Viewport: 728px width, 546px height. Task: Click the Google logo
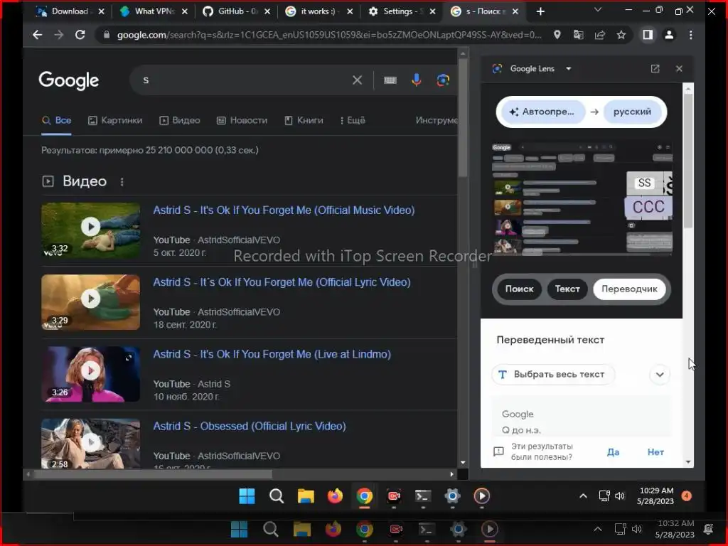point(69,81)
